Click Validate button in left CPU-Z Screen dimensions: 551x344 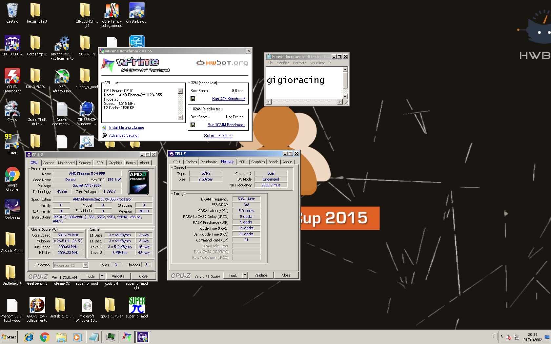coord(118,276)
